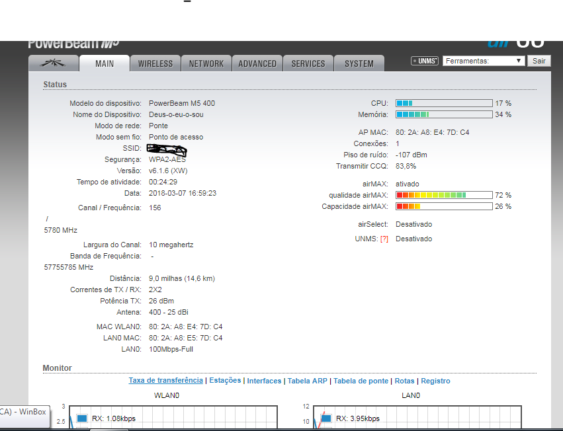Screen dimensions: 563x431
Task: Select device model text PowerBeam M5 400
Action: coord(182,103)
